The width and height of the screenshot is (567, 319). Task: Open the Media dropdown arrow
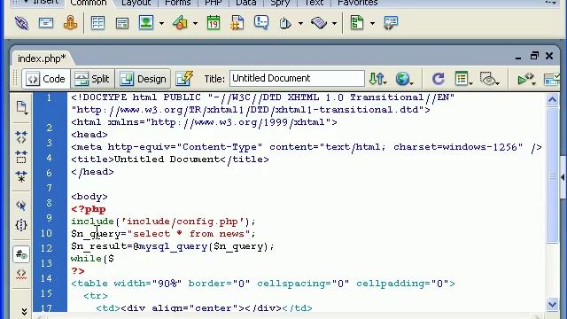(x=195, y=24)
